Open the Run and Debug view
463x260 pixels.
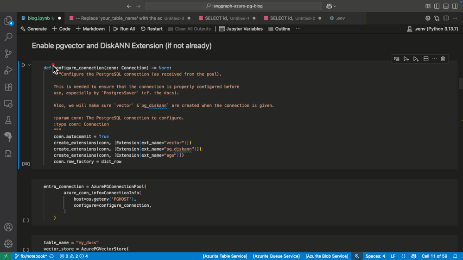[x=8, y=70]
